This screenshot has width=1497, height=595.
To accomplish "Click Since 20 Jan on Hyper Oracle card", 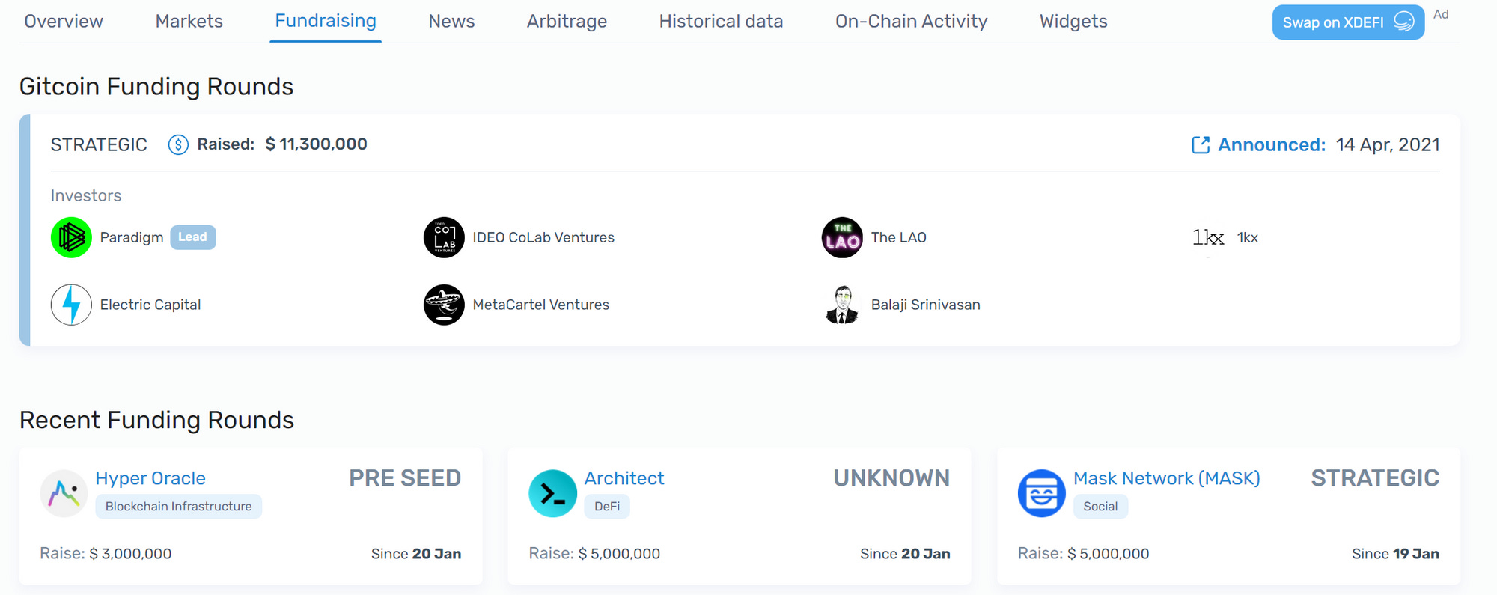I will (x=416, y=554).
